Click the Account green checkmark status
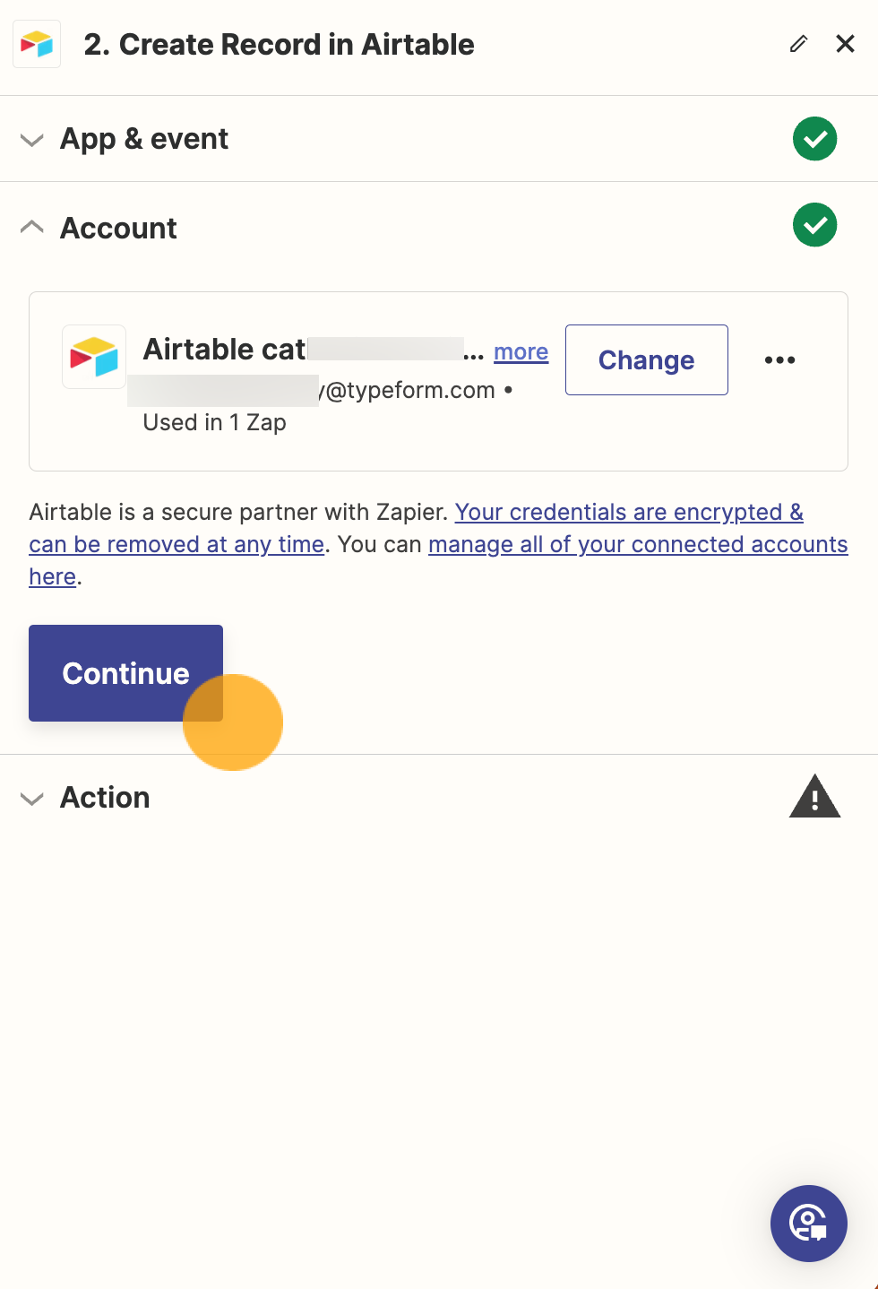Viewport: 878px width, 1289px height. coord(814,224)
